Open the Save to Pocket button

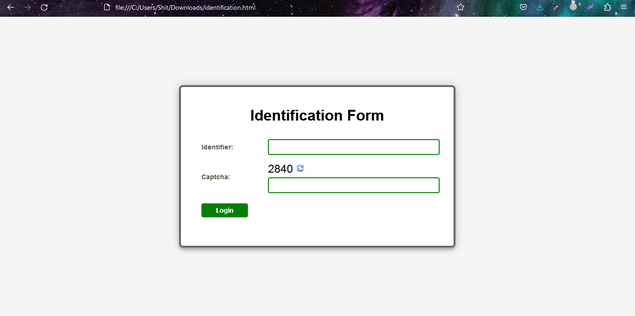pos(523,7)
